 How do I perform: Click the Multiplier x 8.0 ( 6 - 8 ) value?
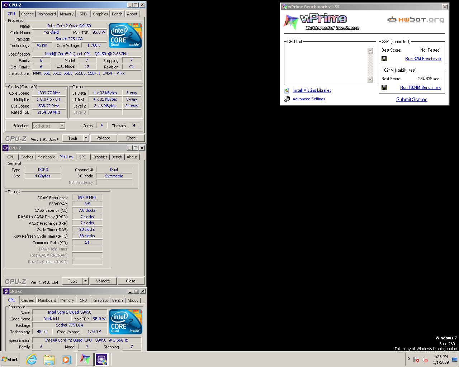(x=49, y=99)
